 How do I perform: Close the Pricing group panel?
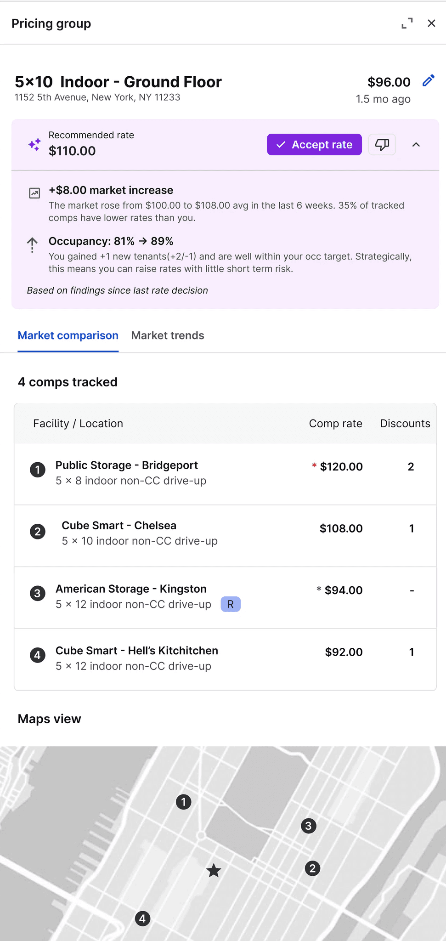tap(431, 23)
